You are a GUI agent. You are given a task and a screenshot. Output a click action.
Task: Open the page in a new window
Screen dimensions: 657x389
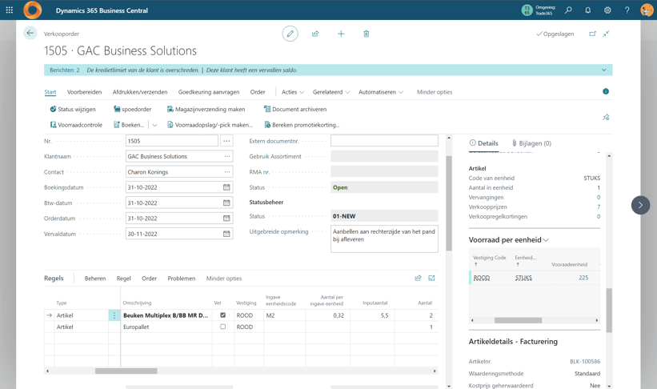[592, 34]
